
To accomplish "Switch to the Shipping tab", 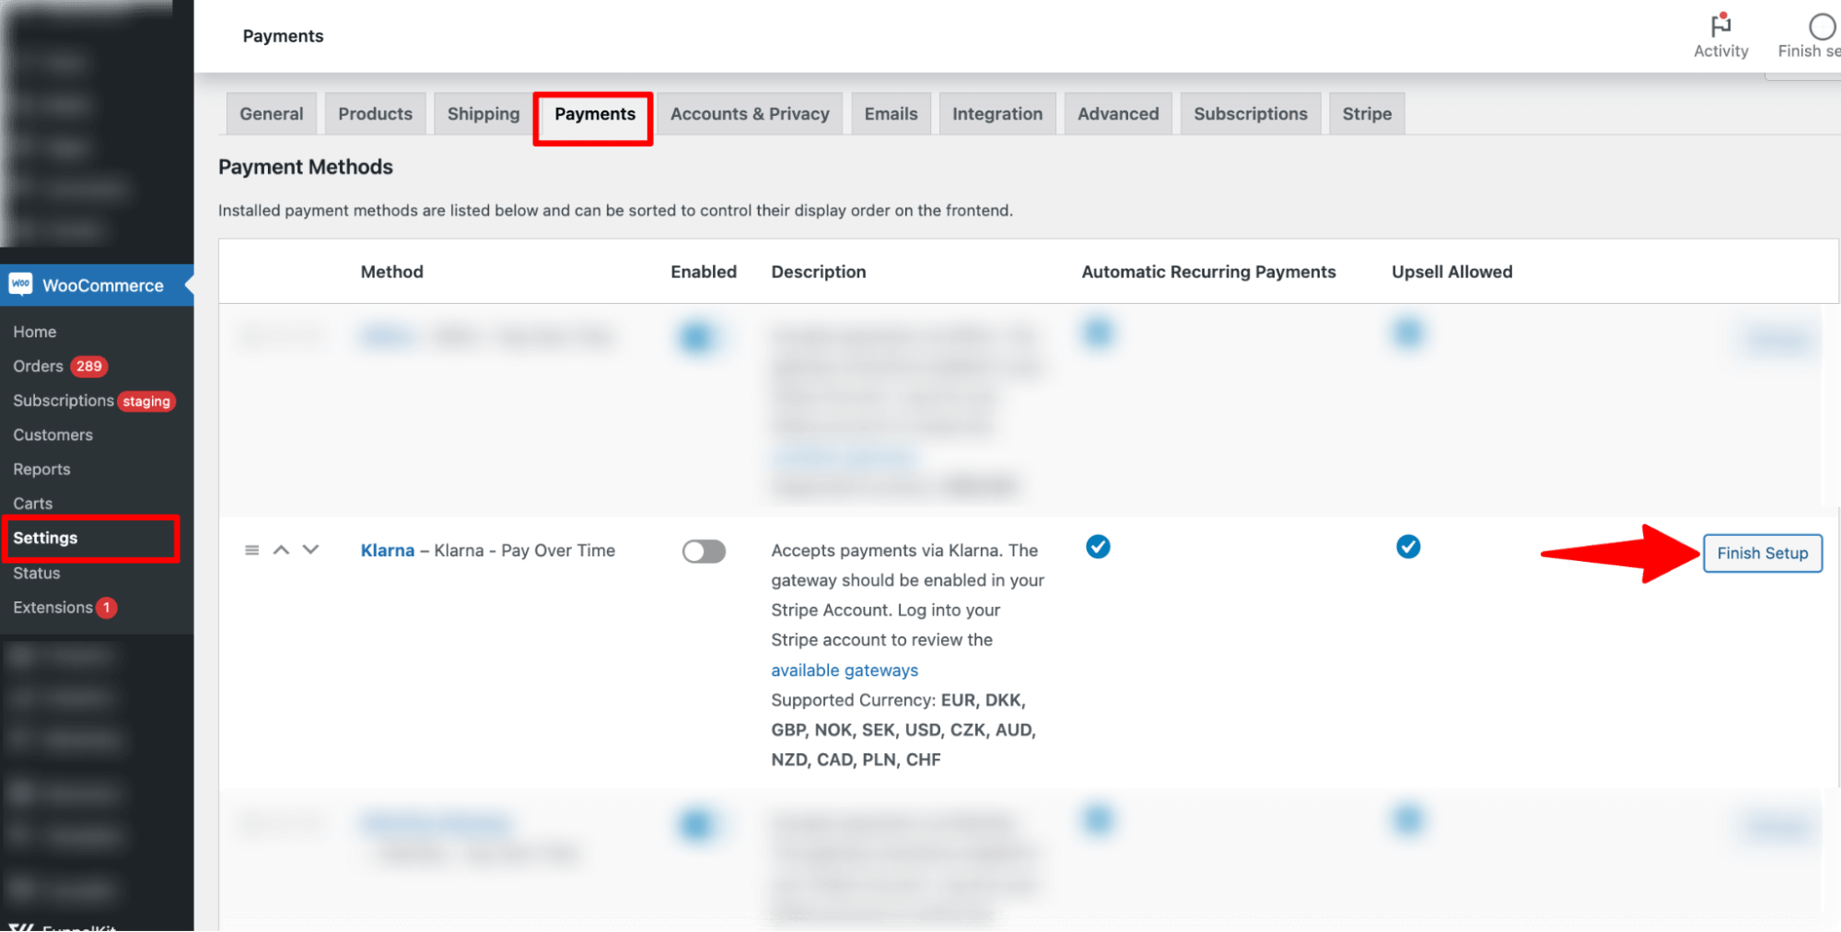I will [x=483, y=114].
